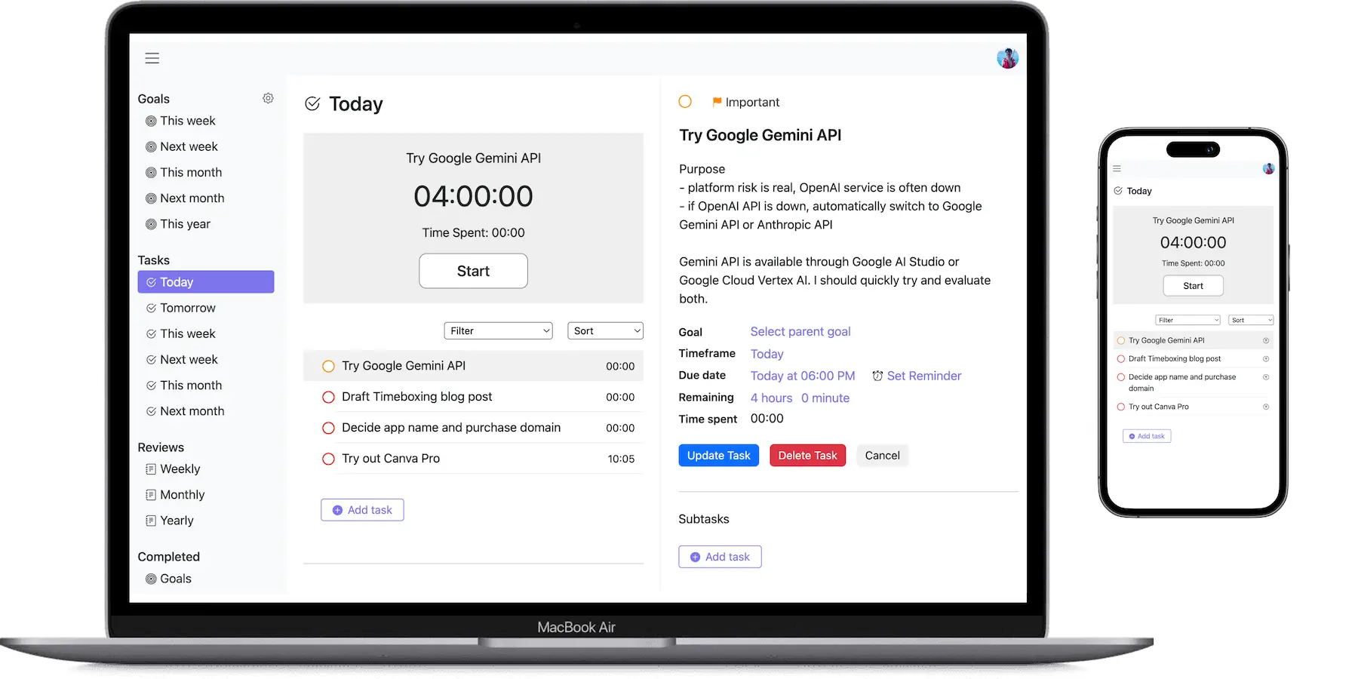
Task: Click the plus icon under Subtasks
Action: [x=695, y=557]
